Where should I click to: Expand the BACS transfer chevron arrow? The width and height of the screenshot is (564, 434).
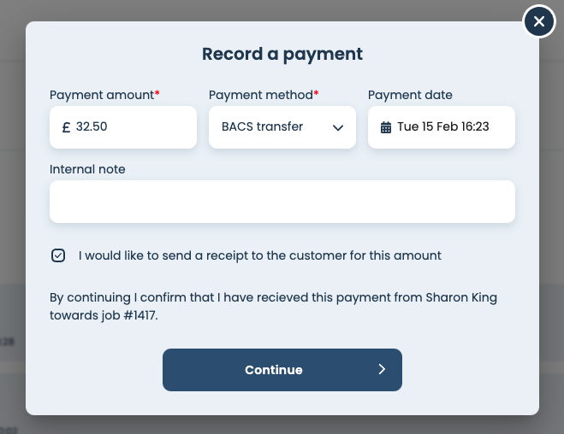pyautogui.click(x=338, y=127)
